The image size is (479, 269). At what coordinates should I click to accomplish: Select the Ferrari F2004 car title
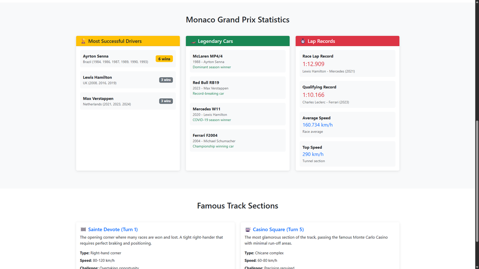pyautogui.click(x=205, y=135)
